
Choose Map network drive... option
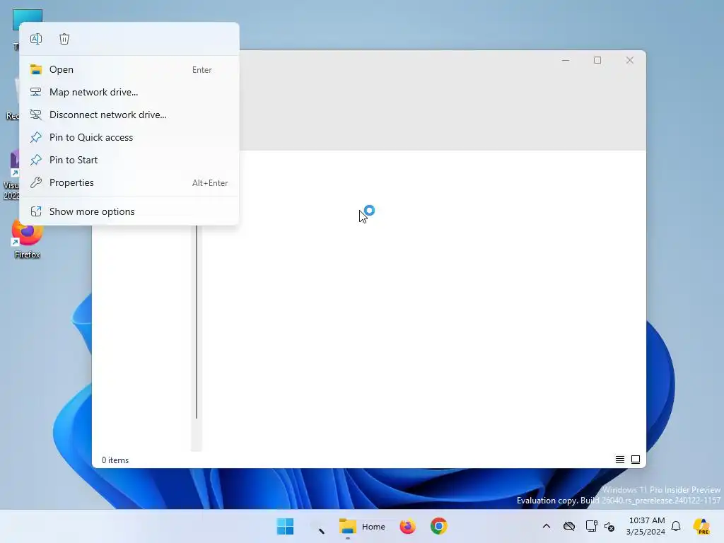pos(129,93)
